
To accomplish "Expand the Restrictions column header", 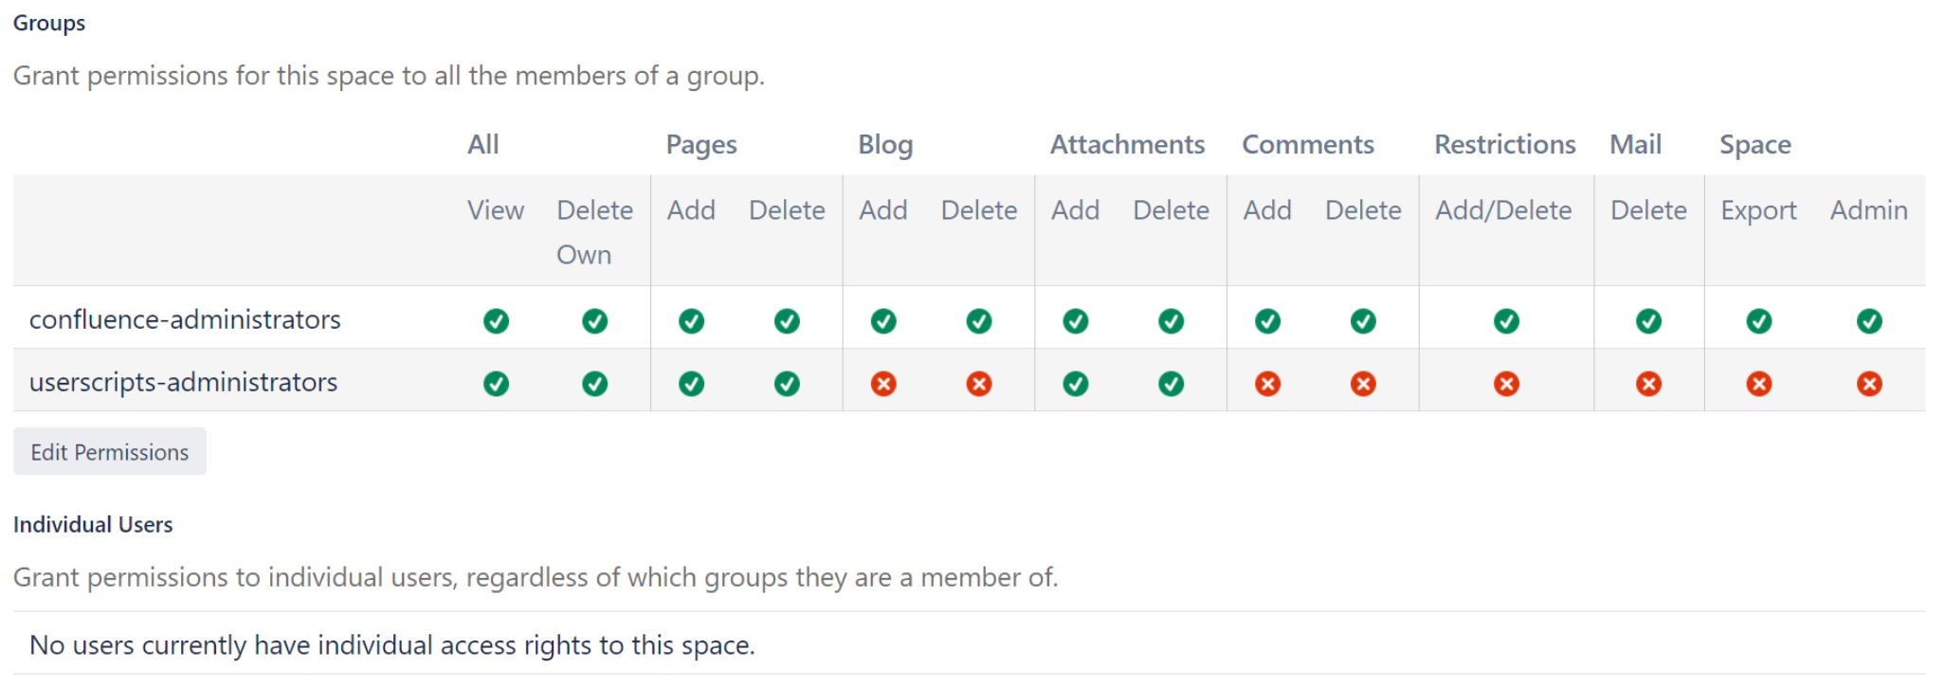I will (x=1504, y=144).
